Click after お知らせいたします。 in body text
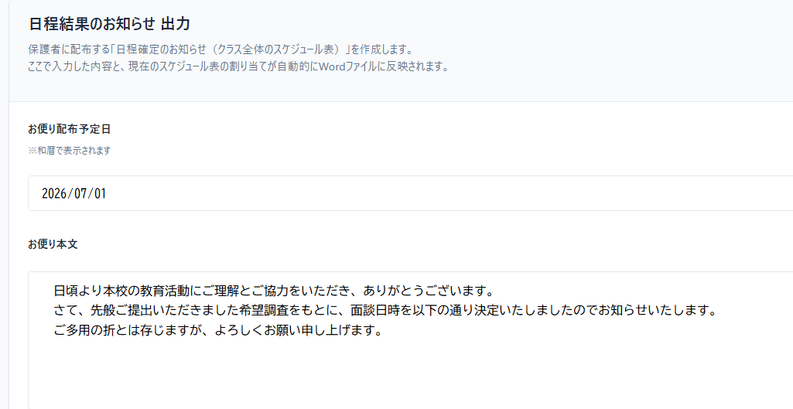 point(718,310)
